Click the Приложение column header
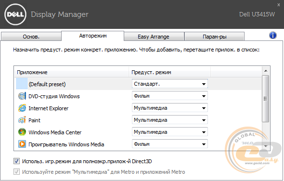 (x=72, y=72)
